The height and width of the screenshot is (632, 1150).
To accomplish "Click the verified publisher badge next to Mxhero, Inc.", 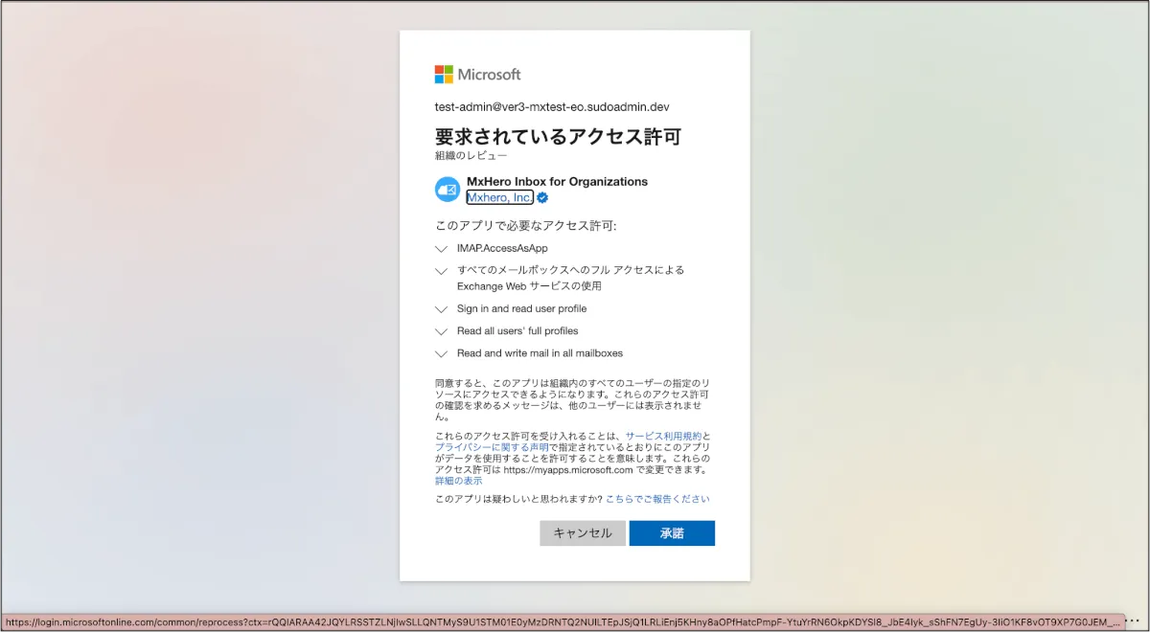I will point(542,198).
